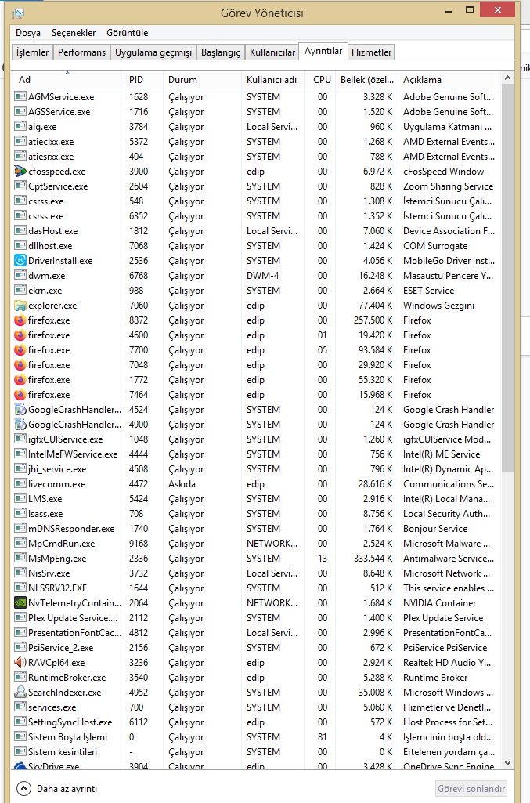Click the cfosspeed.exe process icon
Image resolution: width=530 pixels, height=803 pixels.
point(20,172)
